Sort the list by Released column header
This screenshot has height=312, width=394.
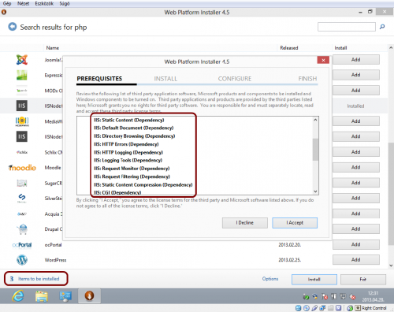pyautogui.click(x=289, y=48)
